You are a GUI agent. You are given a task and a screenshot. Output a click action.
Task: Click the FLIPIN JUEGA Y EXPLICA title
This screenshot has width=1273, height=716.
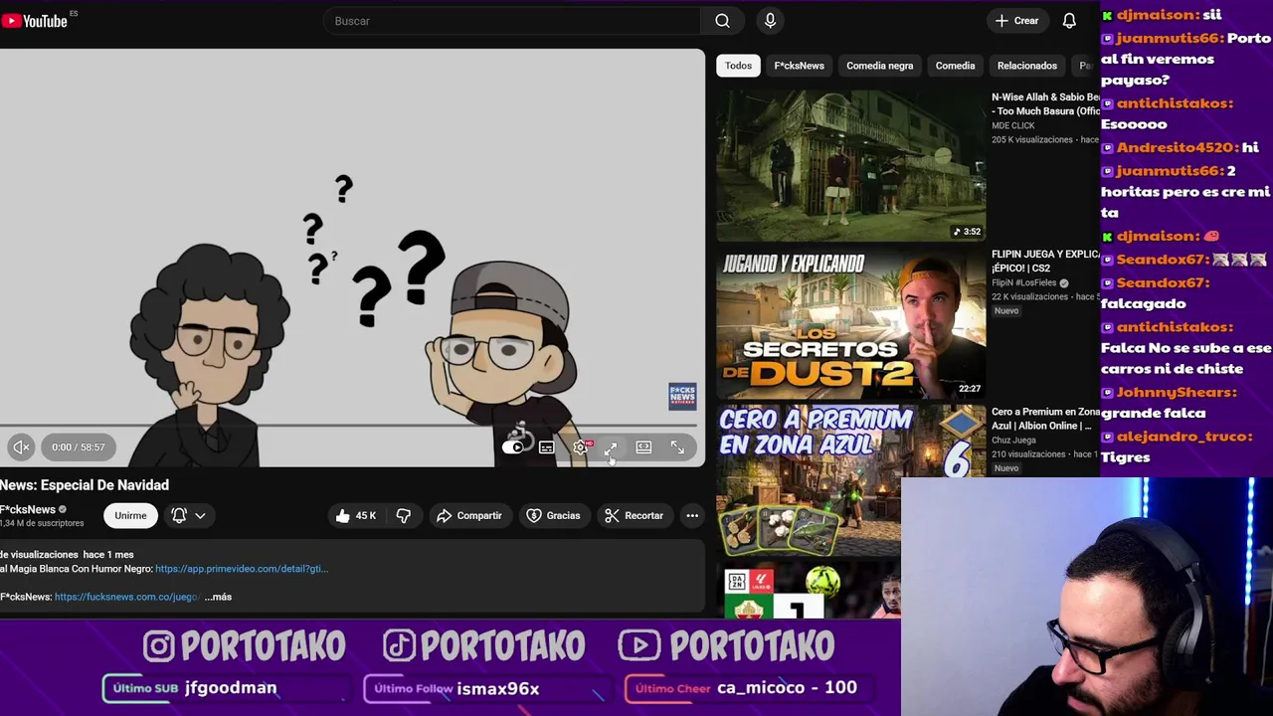tap(1045, 261)
